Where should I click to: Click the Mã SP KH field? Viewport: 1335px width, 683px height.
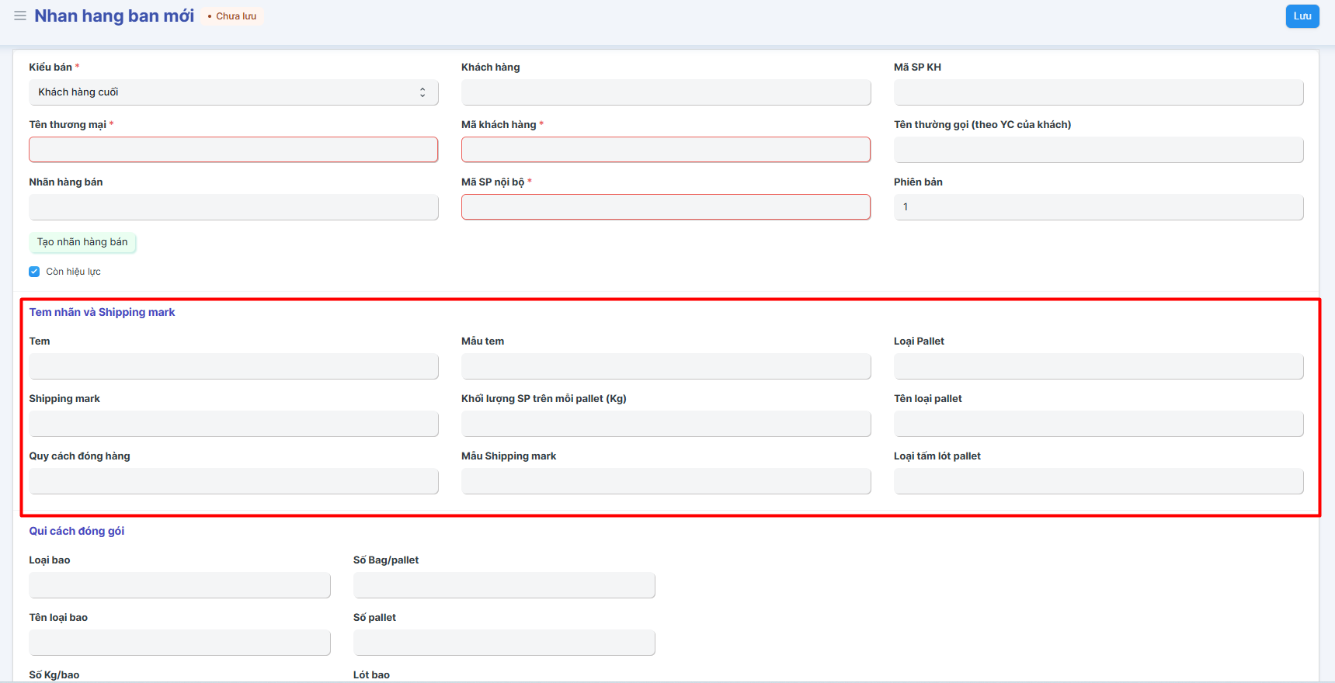[1098, 92]
